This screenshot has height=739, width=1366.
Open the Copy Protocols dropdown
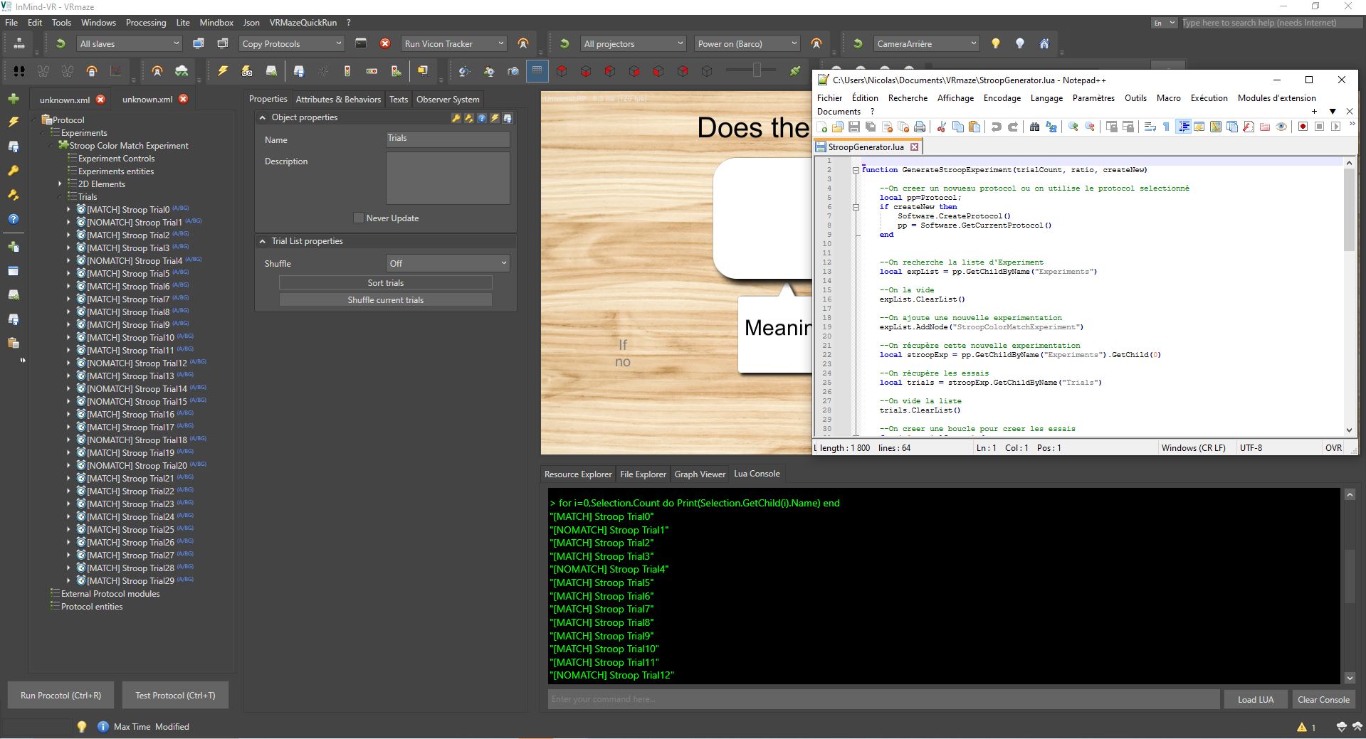292,43
